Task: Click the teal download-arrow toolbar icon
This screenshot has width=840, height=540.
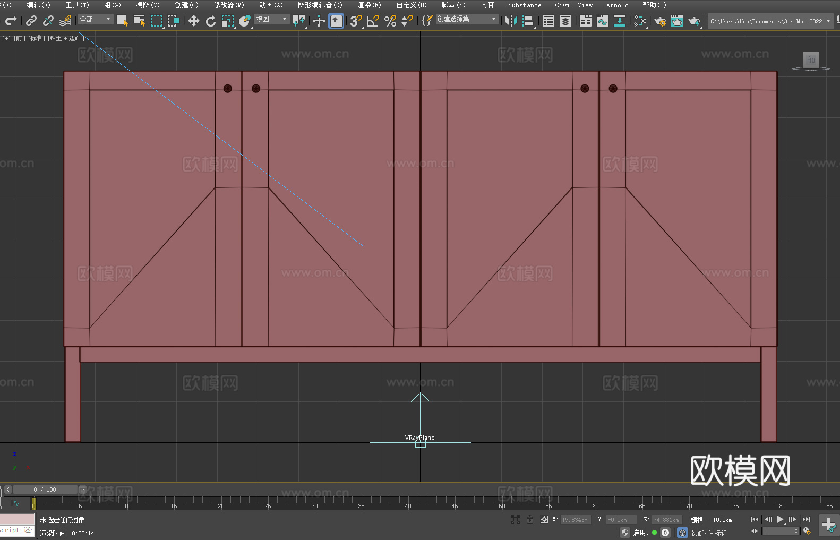Action: 620,21
